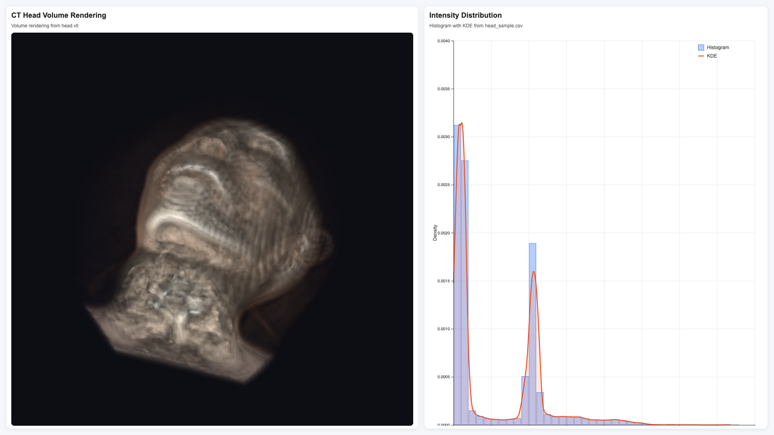This screenshot has height=435, width=774.
Task: Toggle the Histogram series via legend label
Action: tap(718, 48)
